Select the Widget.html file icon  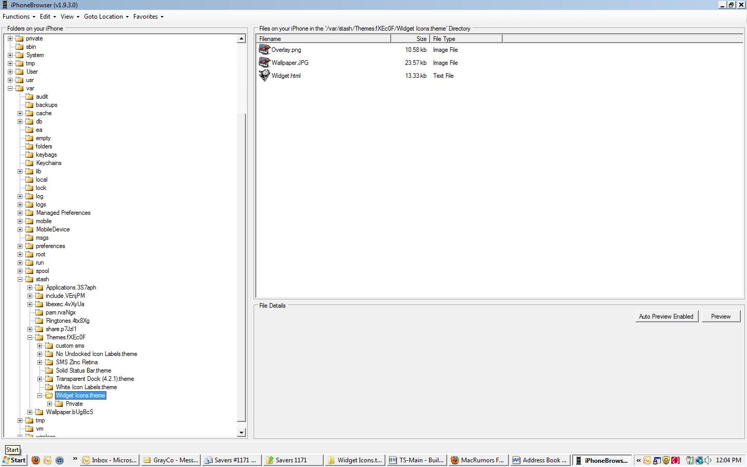[x=265, y=76]
